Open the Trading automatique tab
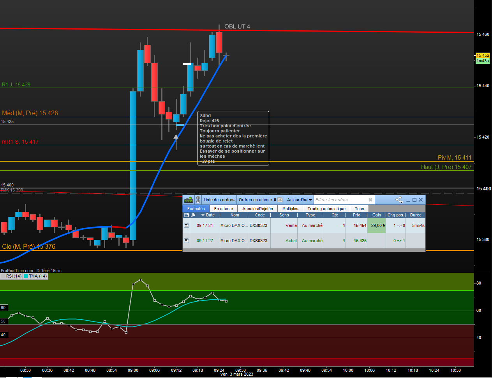 (326, 209)
